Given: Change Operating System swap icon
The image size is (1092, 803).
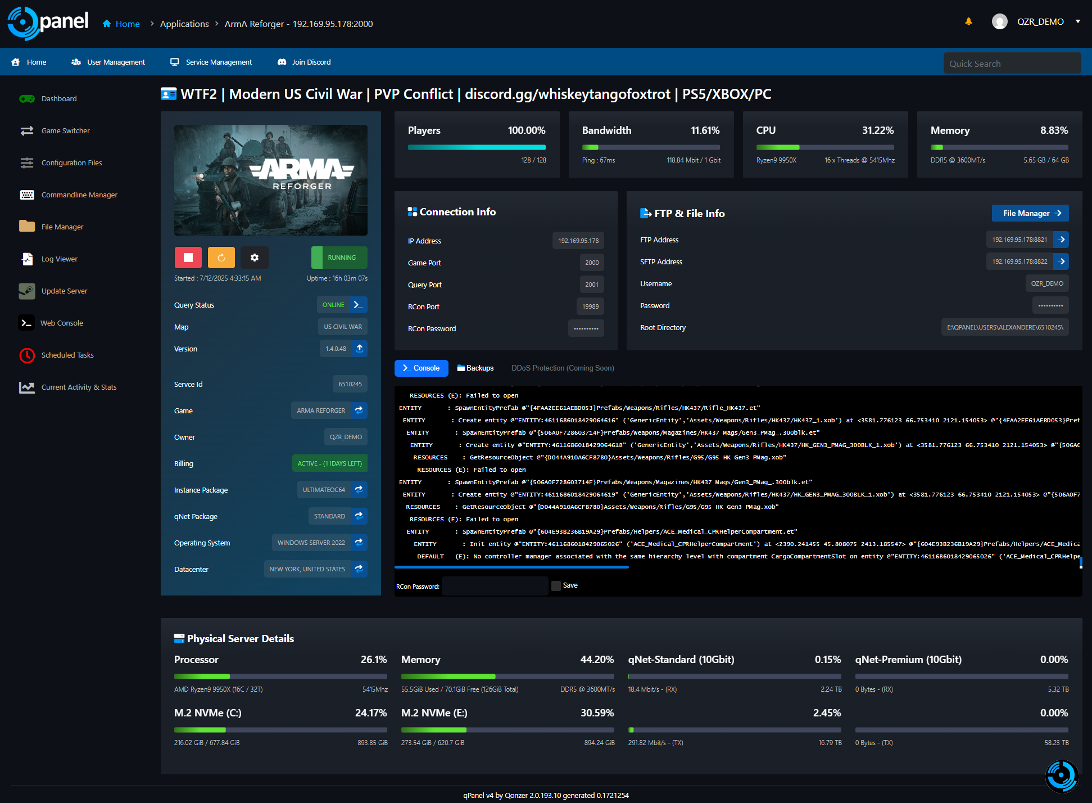Looking at the screenshot, I should pyautogui.click(x=359, y=543).
